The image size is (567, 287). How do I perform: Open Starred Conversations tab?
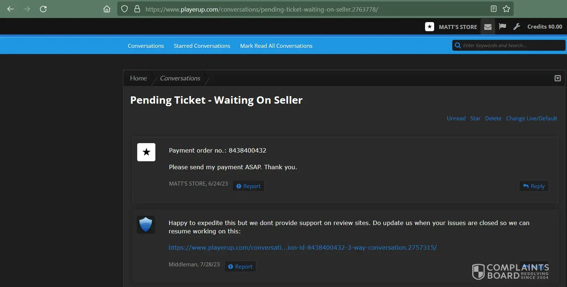tap(202, 46)
